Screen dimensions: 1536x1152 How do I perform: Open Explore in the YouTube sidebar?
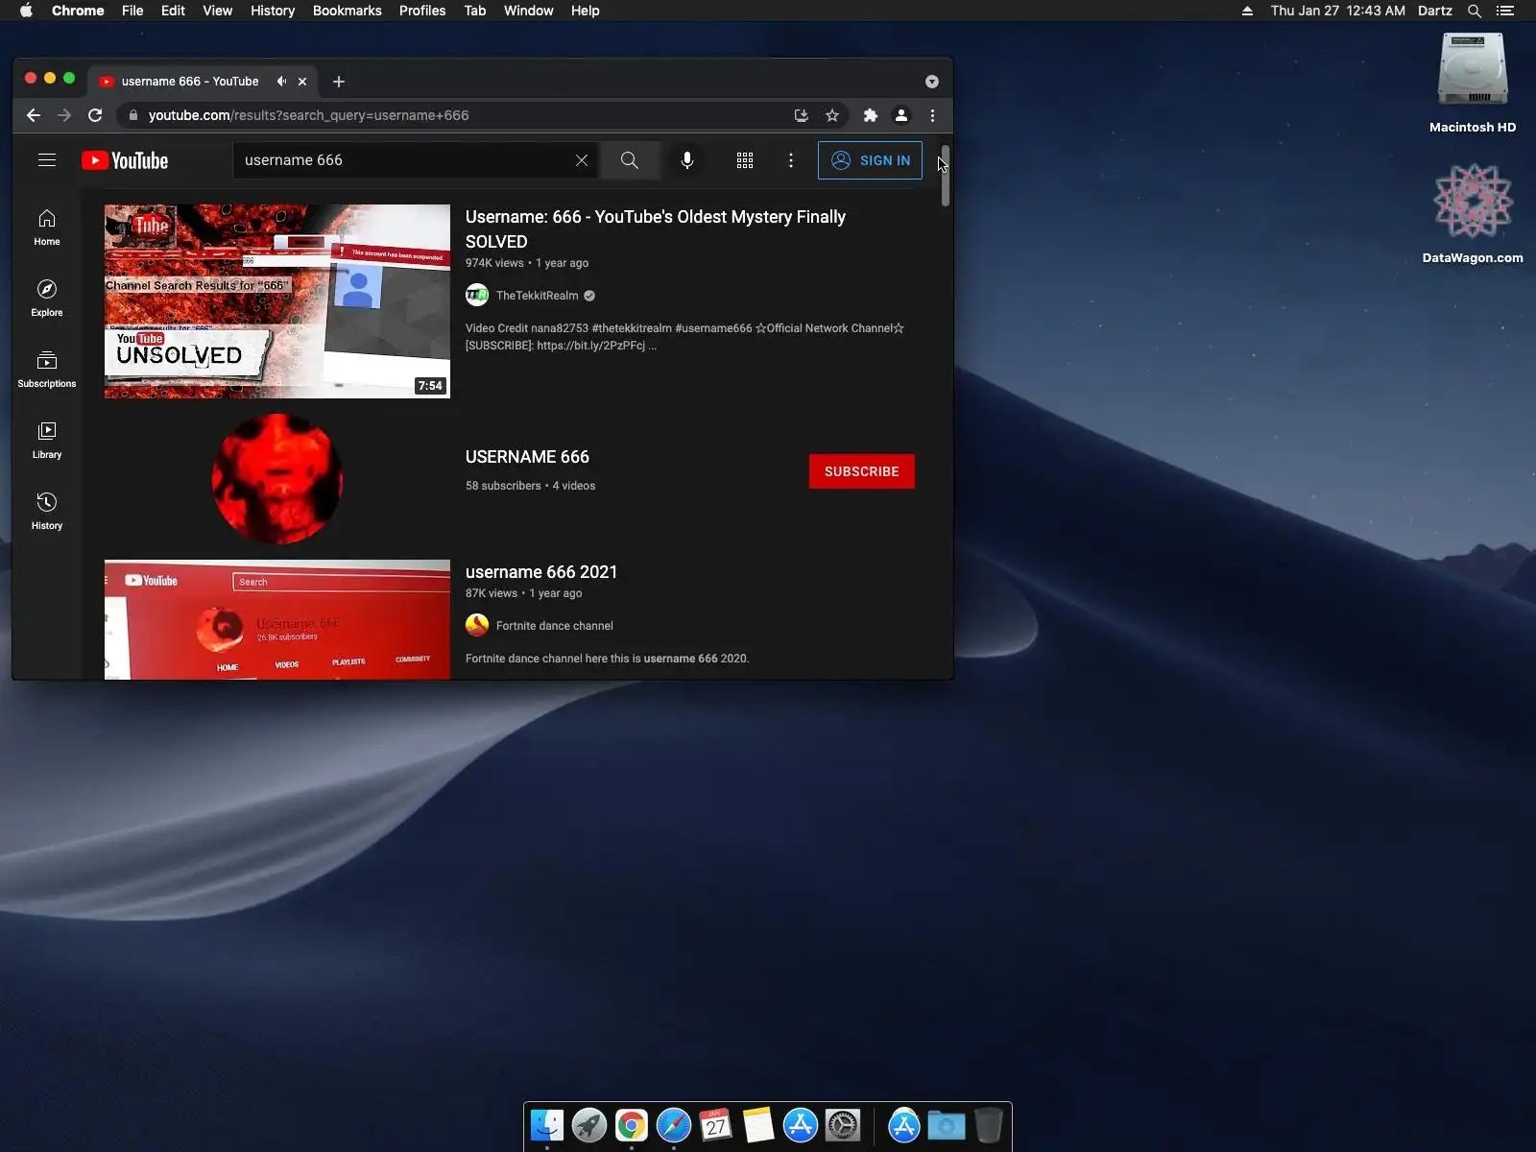coord(47,299)
